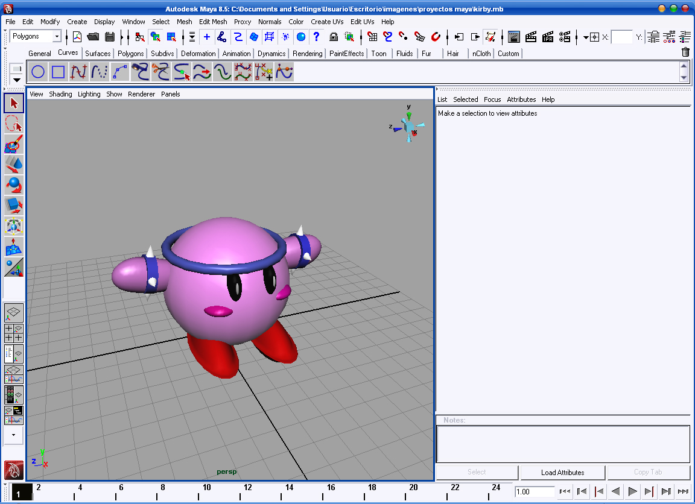Select the arrow Select tool
The width and height of the screenshot is (695, 504).
click(14, 102)
